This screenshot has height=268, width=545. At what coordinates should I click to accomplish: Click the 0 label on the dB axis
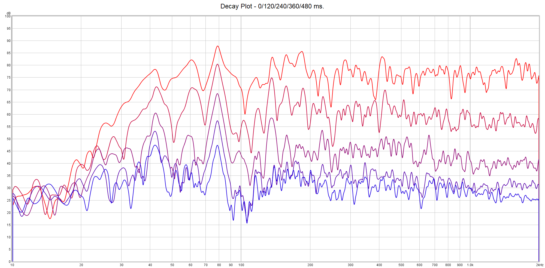[x=10, y=262]
